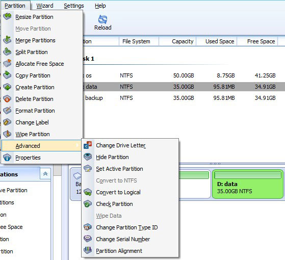Click the 50.00GB capacity cell

pos(184,75)
